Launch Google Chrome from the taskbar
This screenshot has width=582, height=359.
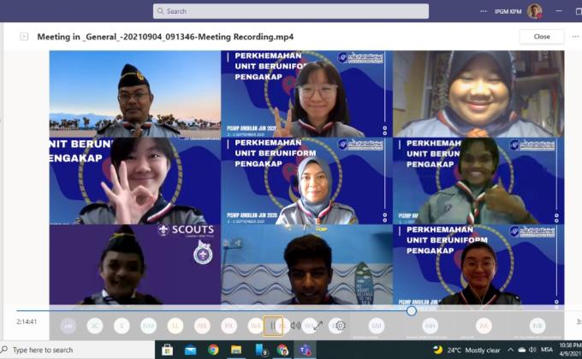[x=213, y=350]
